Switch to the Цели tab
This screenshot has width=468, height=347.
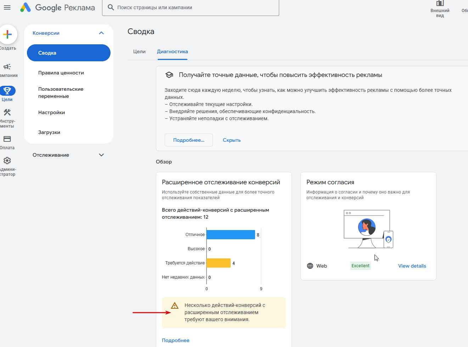139,51
